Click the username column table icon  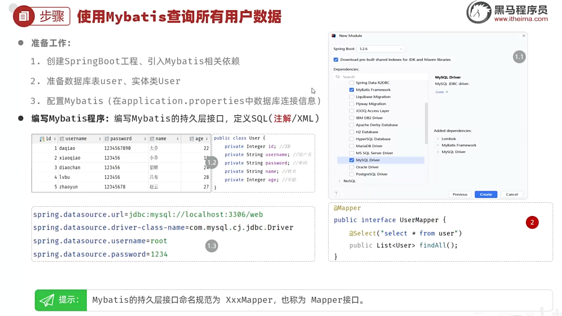click(x=62, y=139)
